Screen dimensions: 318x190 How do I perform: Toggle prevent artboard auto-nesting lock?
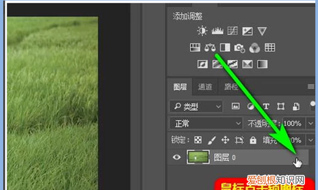(239, 140)
